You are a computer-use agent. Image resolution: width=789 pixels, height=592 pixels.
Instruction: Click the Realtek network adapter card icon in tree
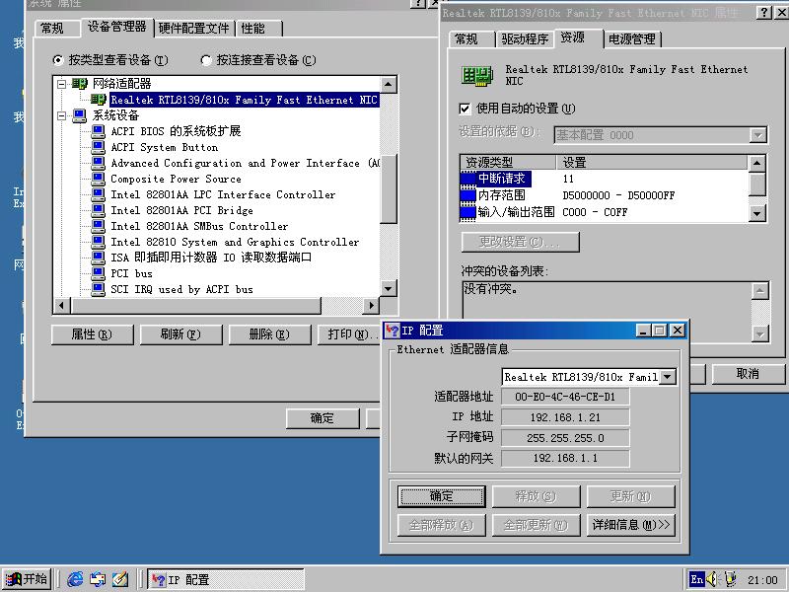(x=99, y=100)
